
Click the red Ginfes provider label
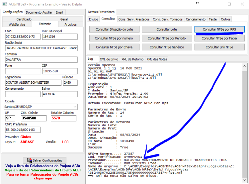point(26,137)
